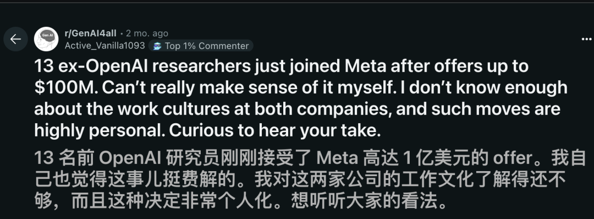Image resolution: width=594 pixels, height=219 pixels.
Task: Click Meta in the Chinese translation text
Action: tap(337, 158)
